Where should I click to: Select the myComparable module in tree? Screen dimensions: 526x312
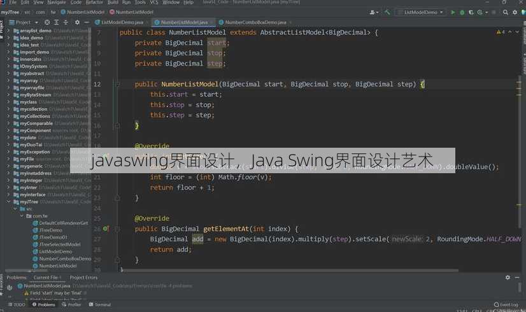pos(36,124)
